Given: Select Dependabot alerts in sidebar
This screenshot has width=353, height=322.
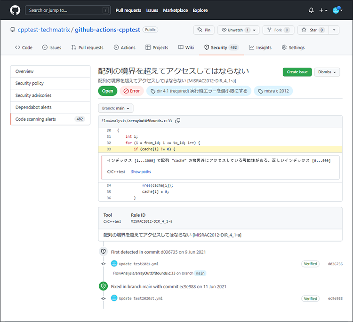Looking at the screenshot, I should click(x=50, y=107).
